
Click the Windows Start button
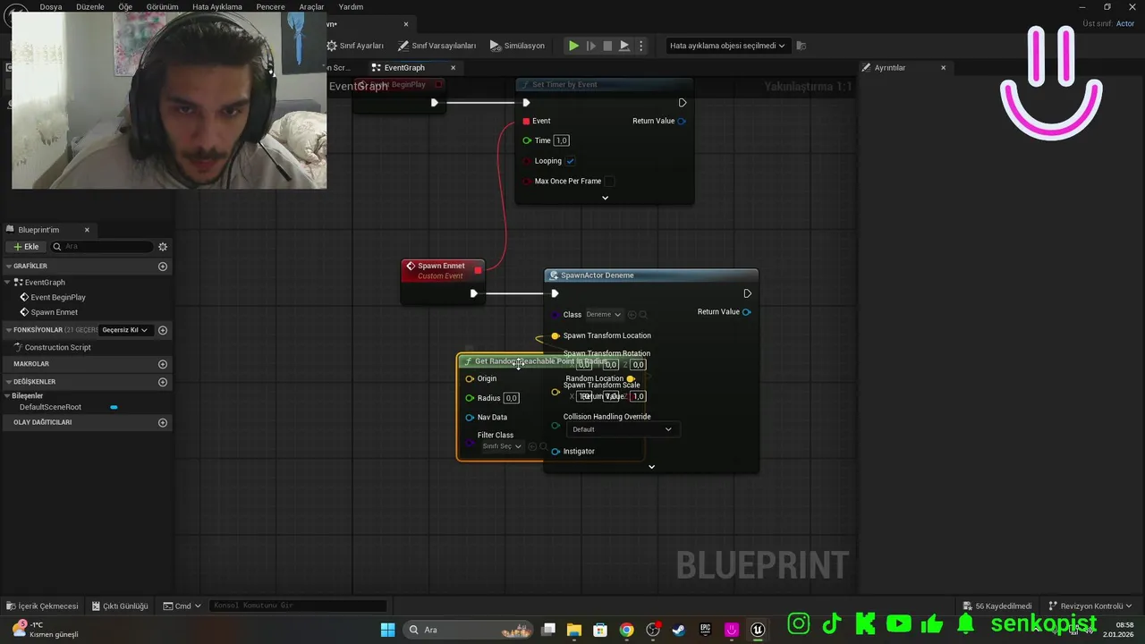click(387, 630)
